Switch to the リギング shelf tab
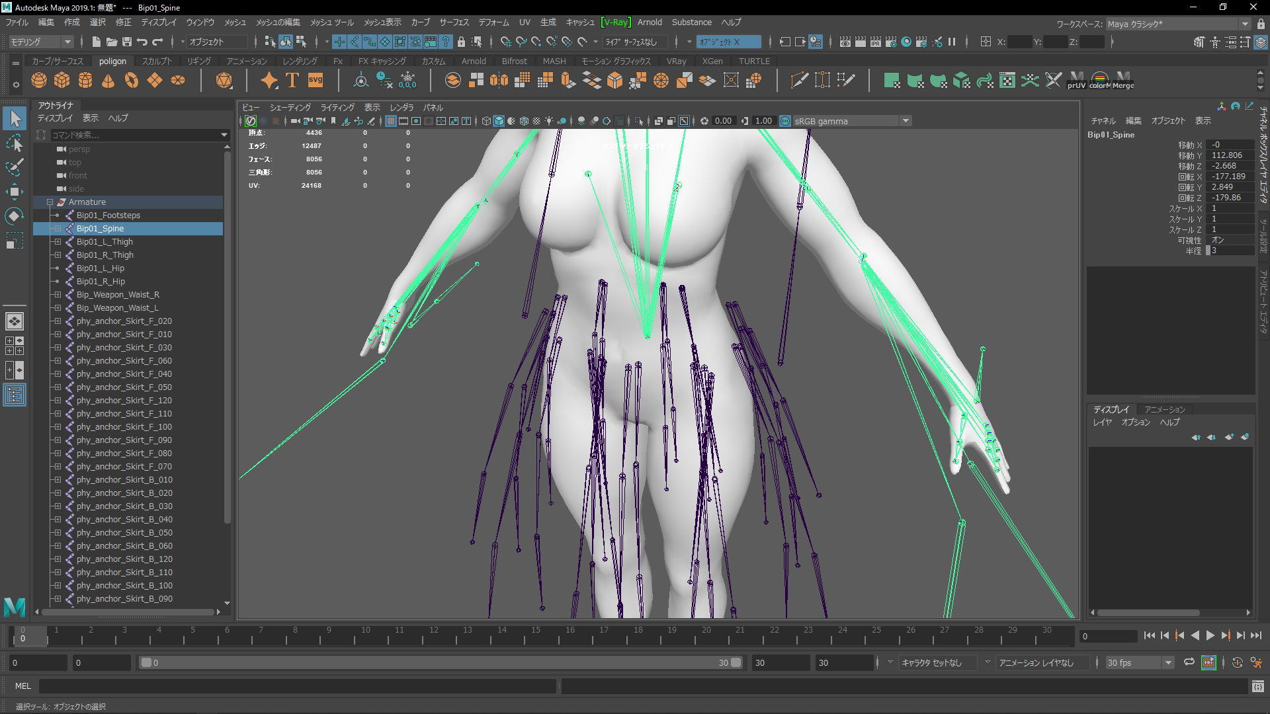Image resolution: width=1270 pixels, height=714 pixels. [198, 61]
